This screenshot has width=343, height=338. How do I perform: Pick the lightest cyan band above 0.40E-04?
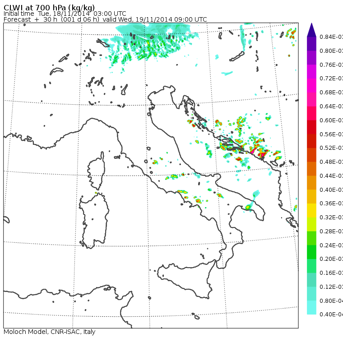coord(311,308)
